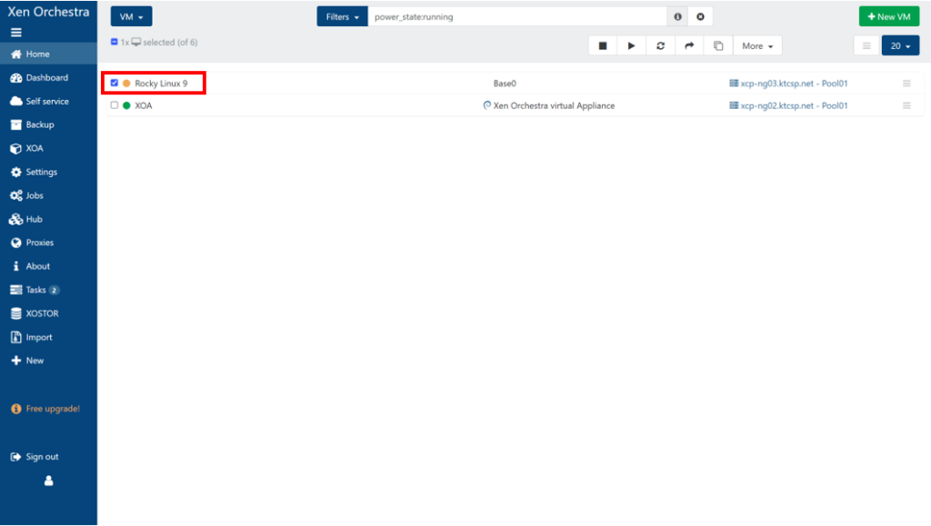Image resolution: width=931 pixels, height=526 pixels.
Task: Open the VM type dropdown
Action: pos(131,17)
